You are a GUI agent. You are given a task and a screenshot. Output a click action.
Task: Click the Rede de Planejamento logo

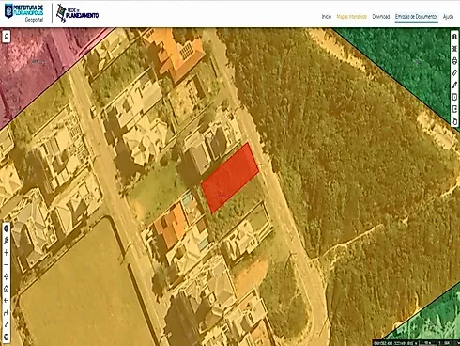click(x=77, y=13)
